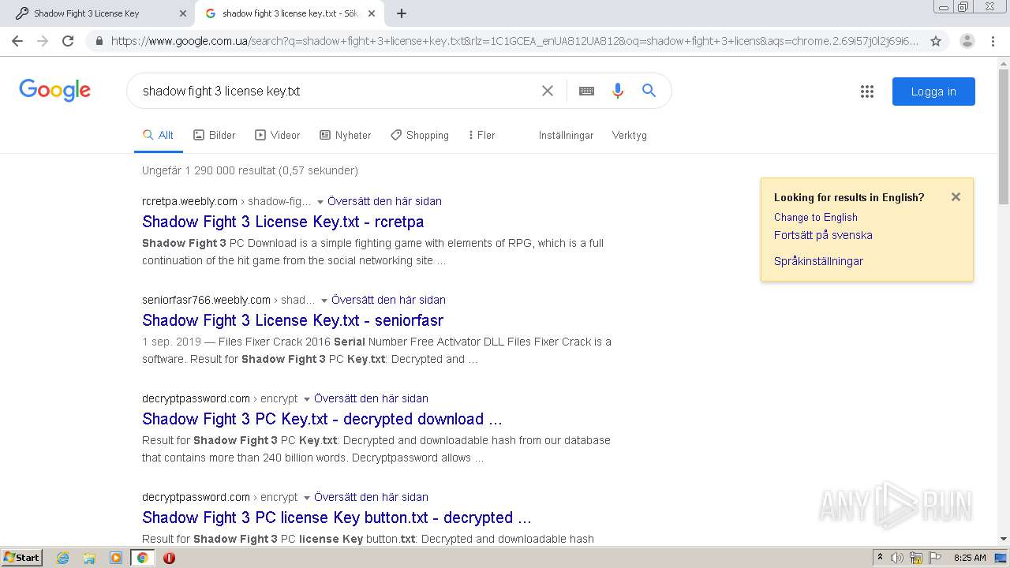Image resolution: width=1010 pixels, height=568 pixels.
Task: Open the Chrome profile avatar
Action: point(967,41)
